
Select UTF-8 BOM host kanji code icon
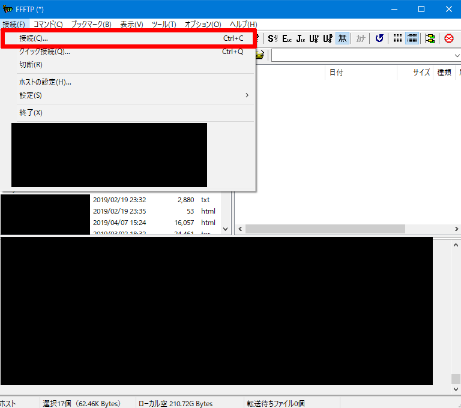click(328, 38)
